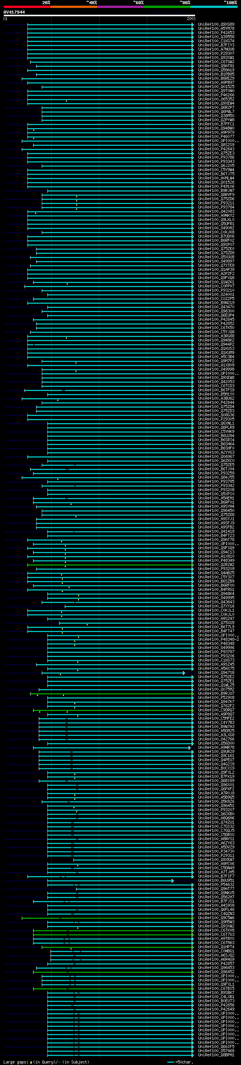Click label UniRef100_B6REZ9

click(216, 78)
